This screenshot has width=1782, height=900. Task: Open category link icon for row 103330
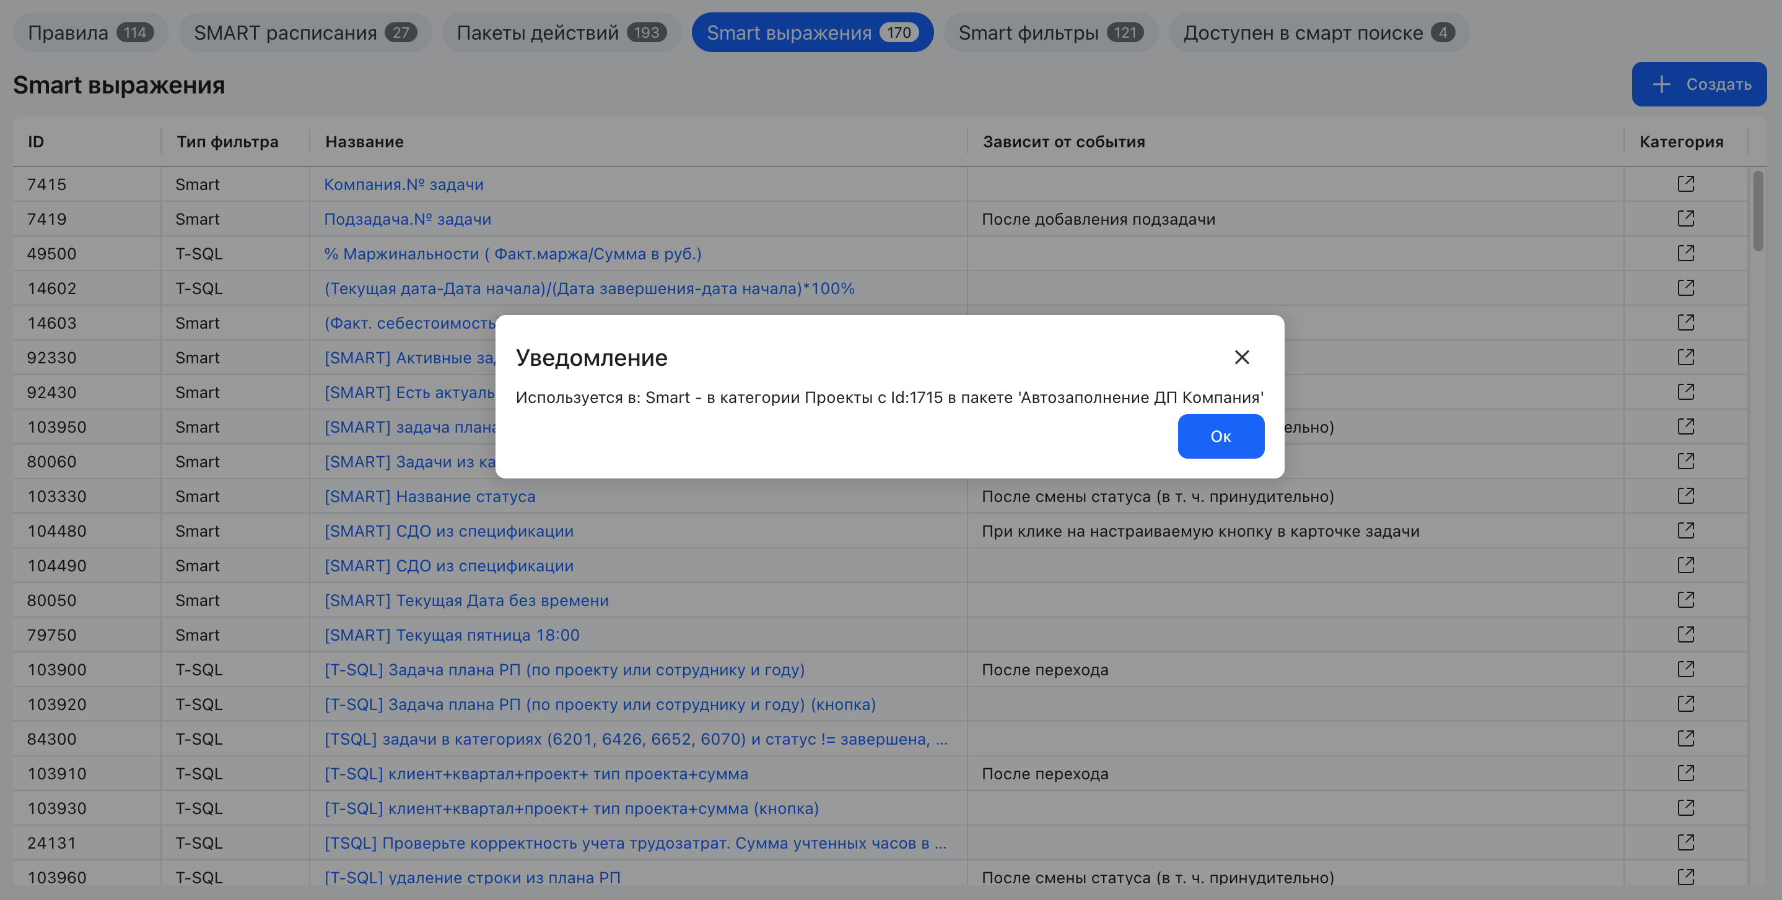click(1686, 496)
